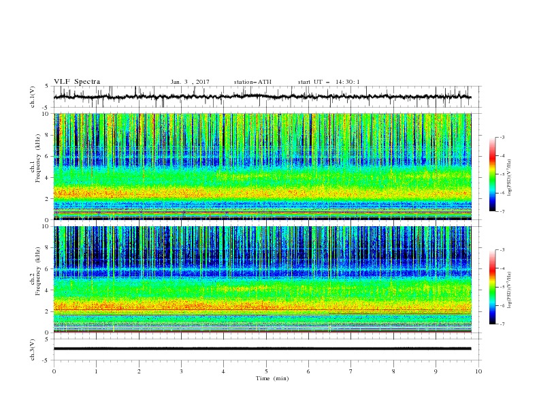Click the 'ch.1(V)' waveform axis label
The image size is (539, 417).
[33, 97]
